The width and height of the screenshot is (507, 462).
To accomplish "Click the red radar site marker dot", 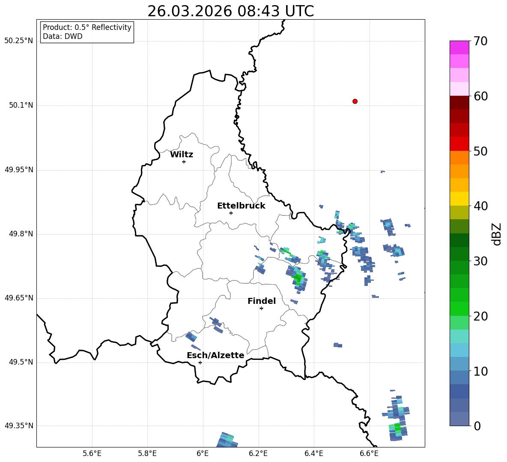I will 355,101.
